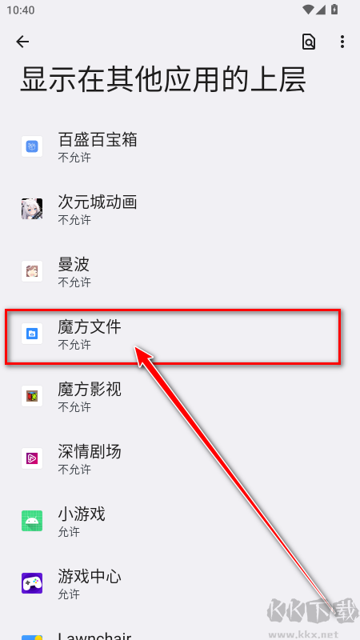Open 百盛百宝箱 permission settings
Viewport: 360px width, 640px height.
tap(180, 146)
